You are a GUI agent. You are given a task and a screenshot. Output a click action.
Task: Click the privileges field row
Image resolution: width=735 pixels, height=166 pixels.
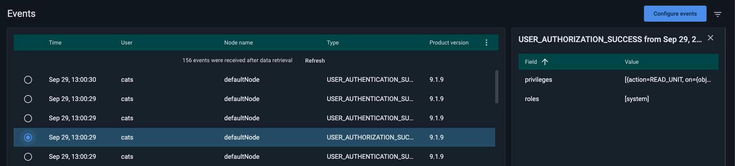(539, 80)
